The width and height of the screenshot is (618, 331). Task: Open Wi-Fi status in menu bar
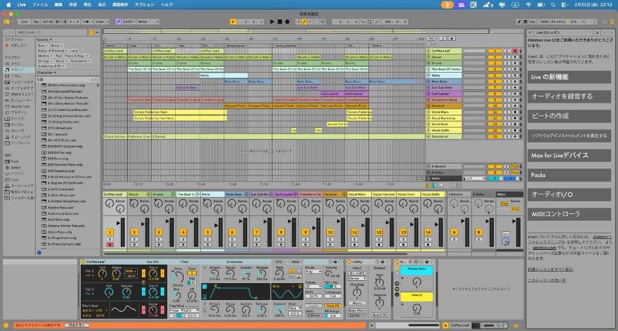[528, 5]
